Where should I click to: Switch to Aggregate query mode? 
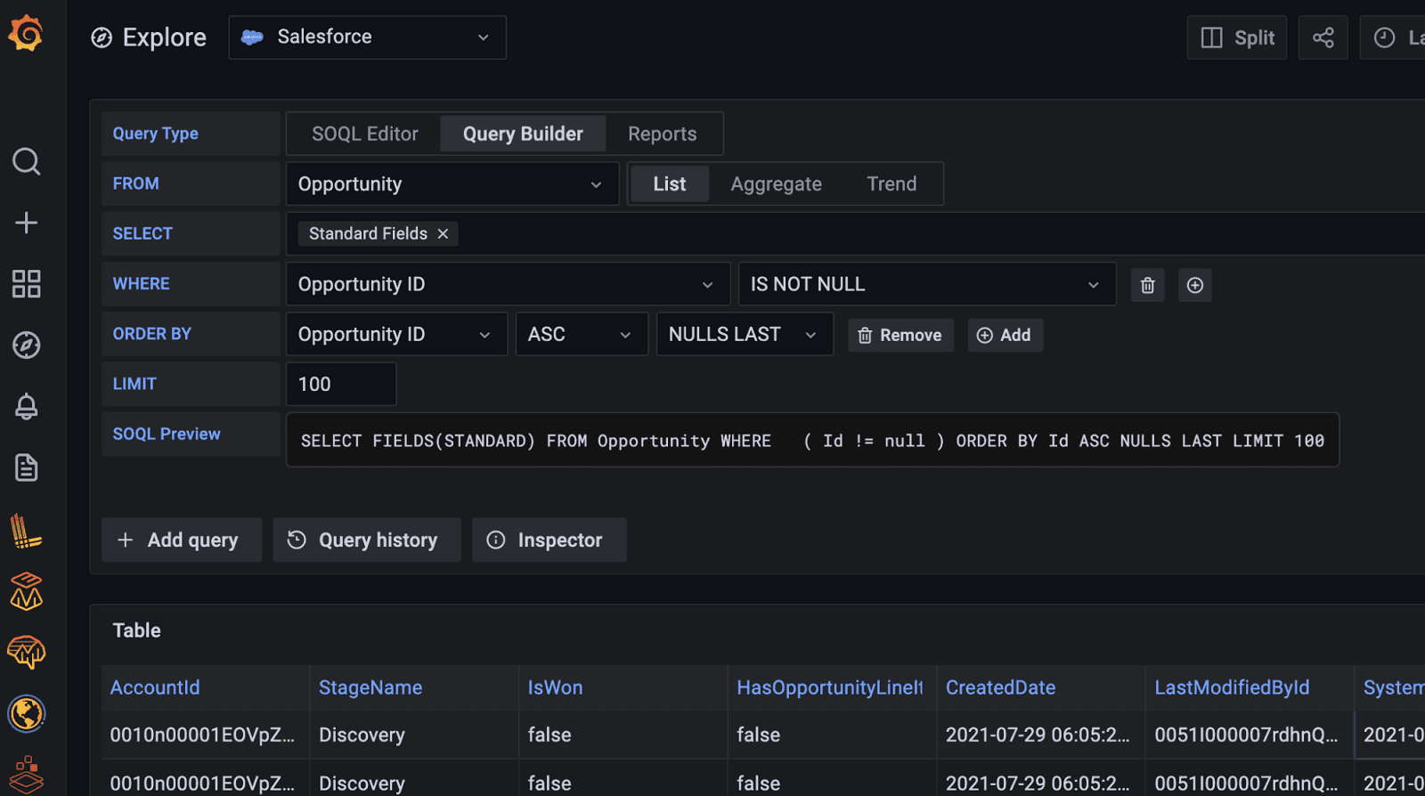click(777, 184)
